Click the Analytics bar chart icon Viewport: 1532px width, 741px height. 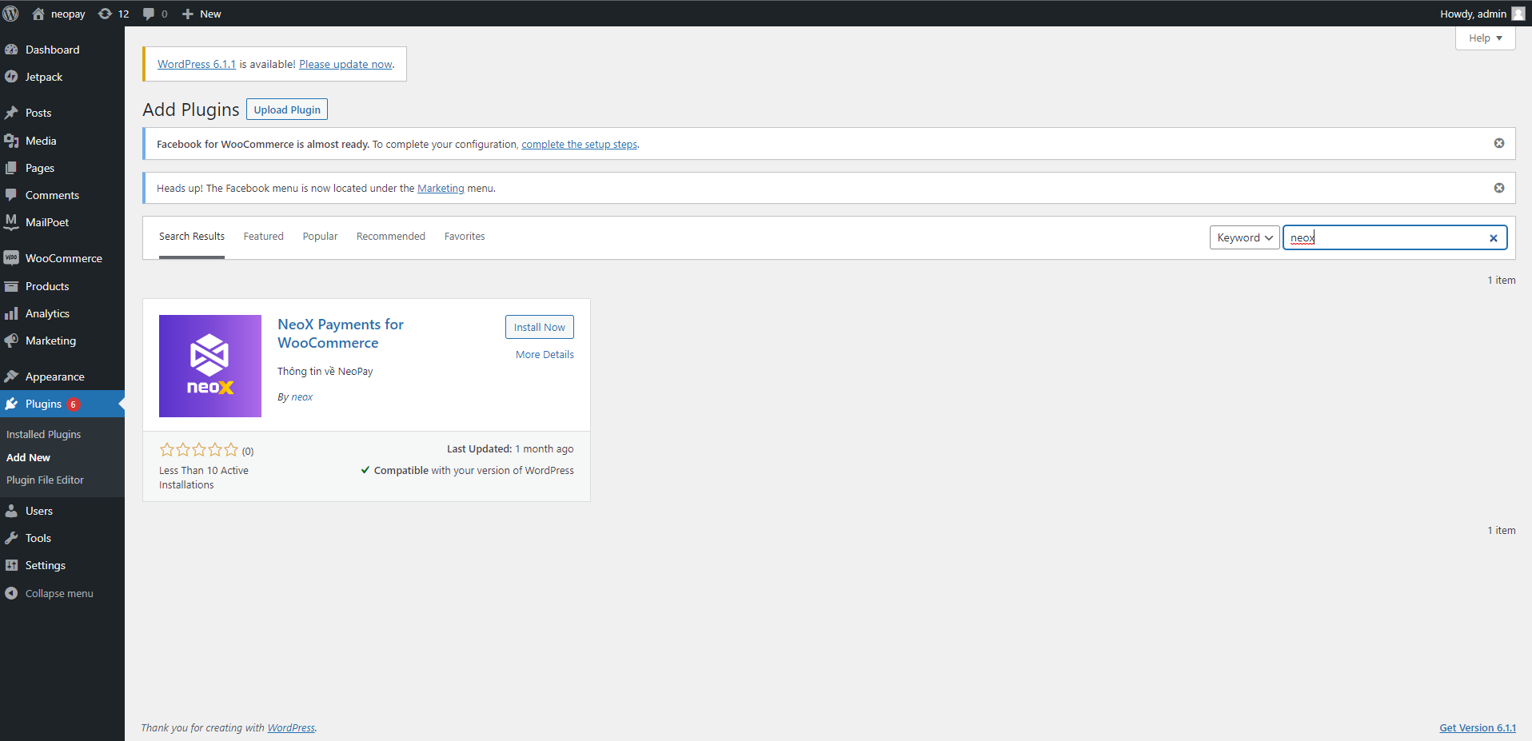(11, 313)
